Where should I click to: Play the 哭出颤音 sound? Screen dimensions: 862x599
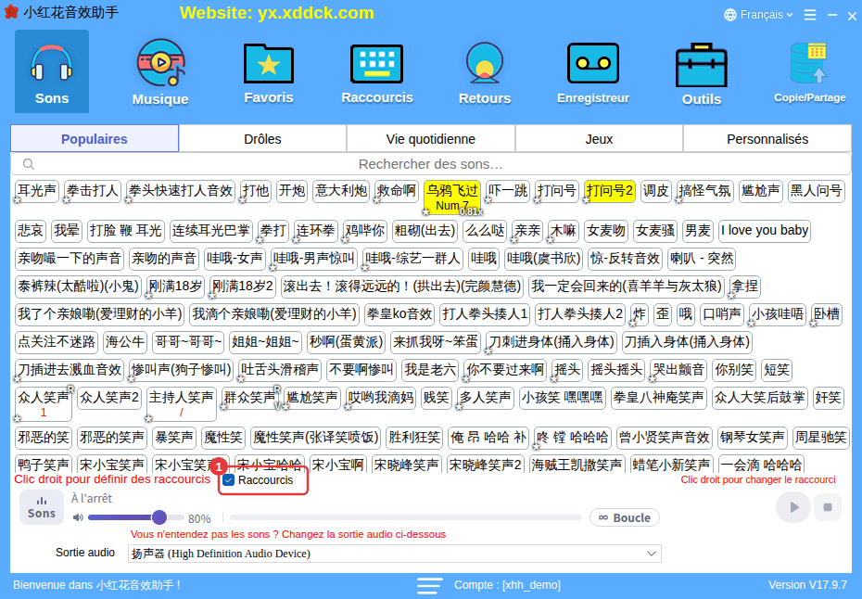(x=678, y=370)
